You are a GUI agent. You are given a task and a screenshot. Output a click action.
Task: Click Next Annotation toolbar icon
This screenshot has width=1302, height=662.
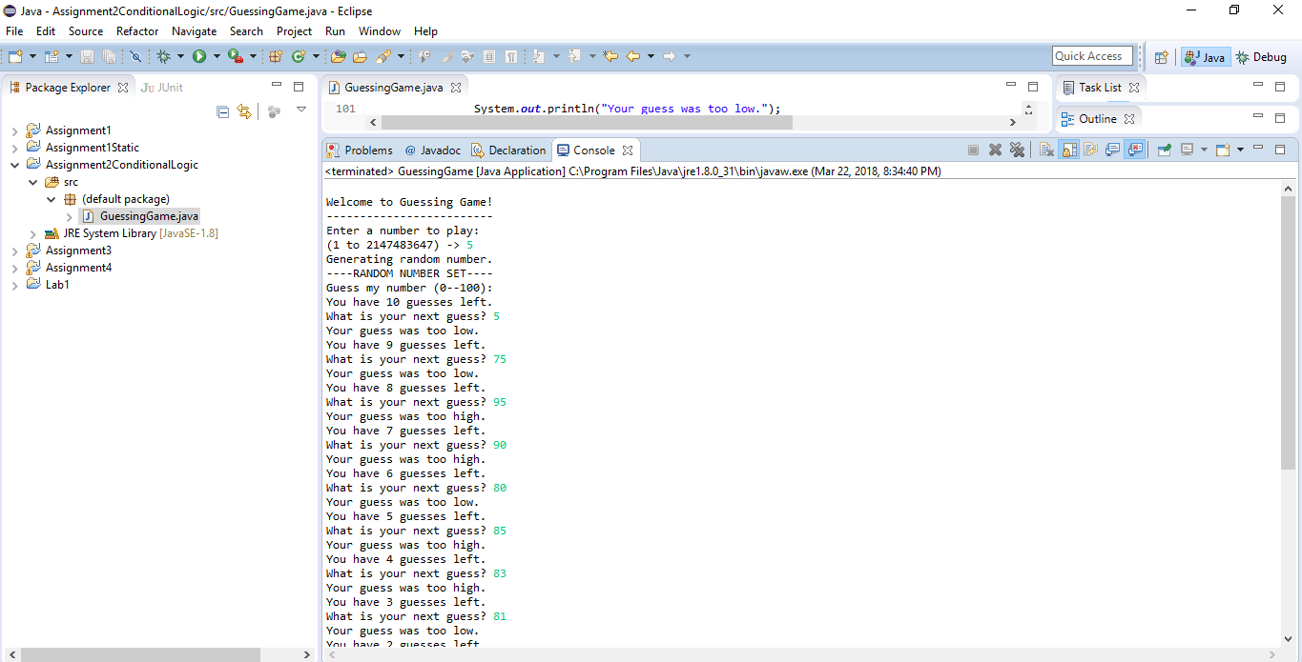pyautogui.click(x=537, y=57)
